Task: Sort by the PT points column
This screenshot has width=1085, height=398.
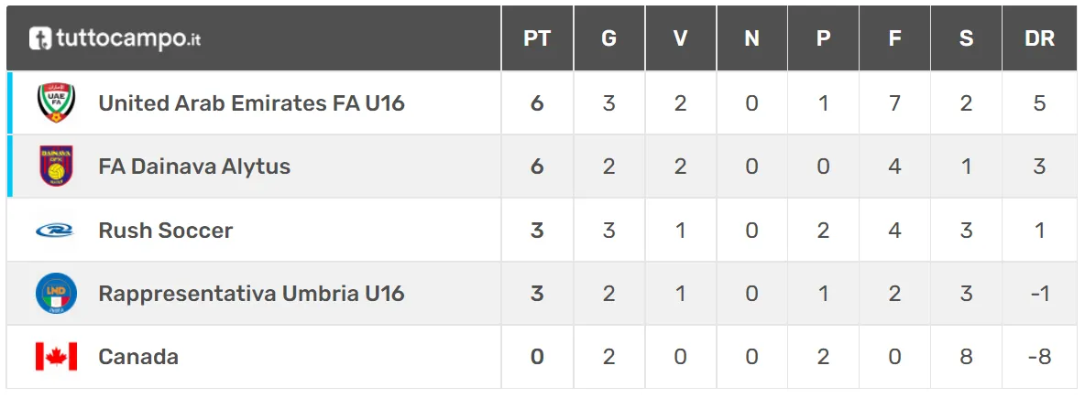Action: tap(537, 38)
